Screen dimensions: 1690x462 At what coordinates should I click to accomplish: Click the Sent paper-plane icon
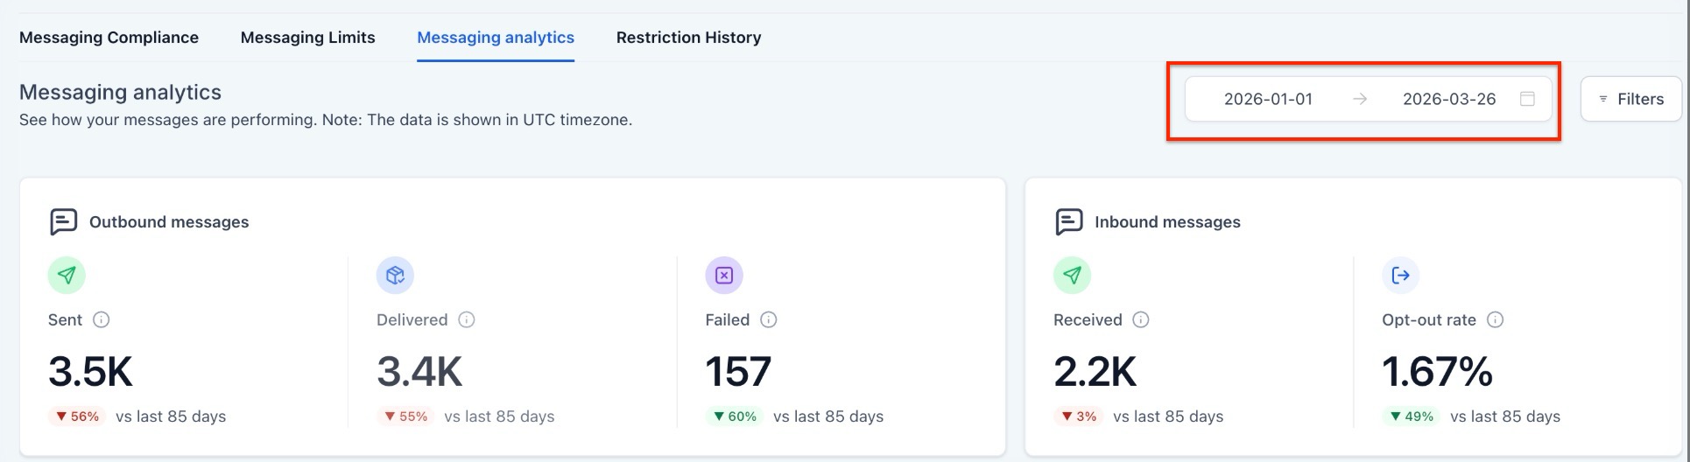pos(67,276)
